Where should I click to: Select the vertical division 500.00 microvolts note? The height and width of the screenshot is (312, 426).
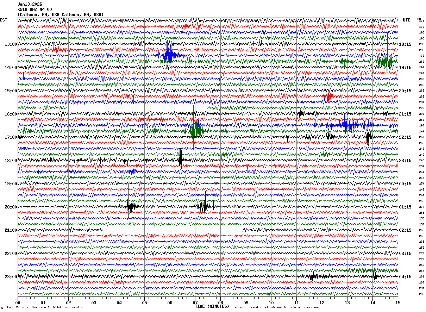point(45,307)
